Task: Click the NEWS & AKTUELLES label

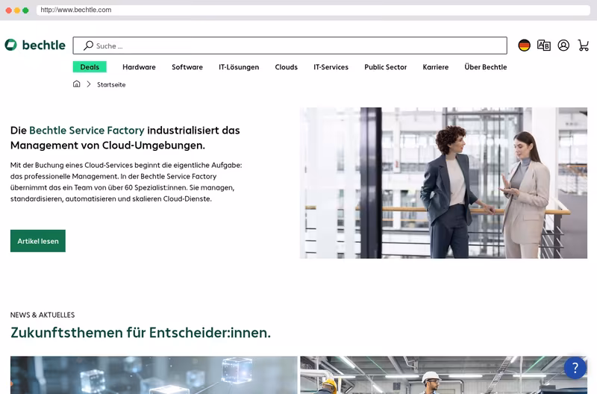Action: pyautogui.click(x=43, y=315)
